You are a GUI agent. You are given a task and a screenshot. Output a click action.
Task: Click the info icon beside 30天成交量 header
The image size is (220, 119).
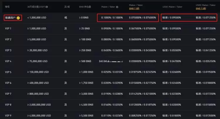(47, 7)
